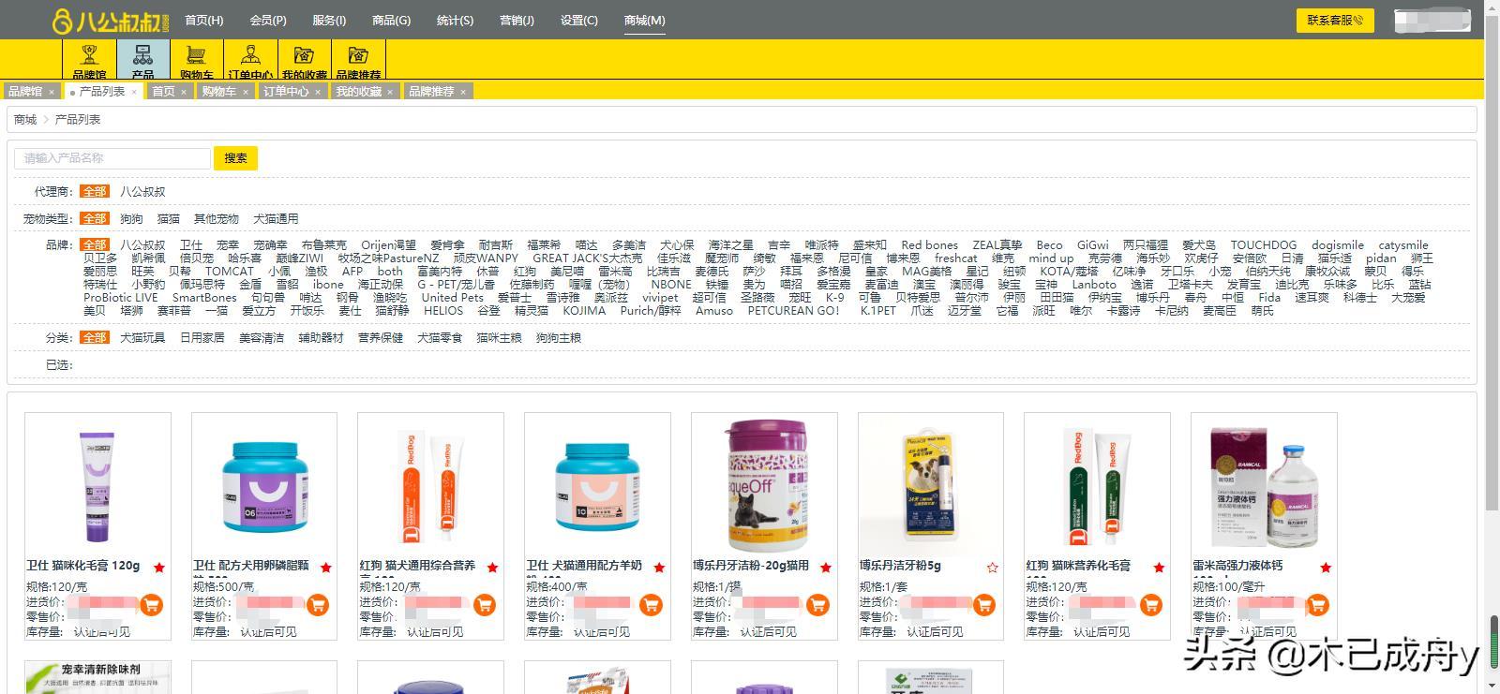Open the 我的收藏 toolbar icon
The height and width of the screenshot is (694, 1500).
click(305, 60)
